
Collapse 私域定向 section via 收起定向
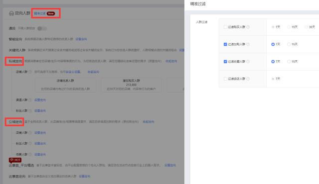[171, 61]
